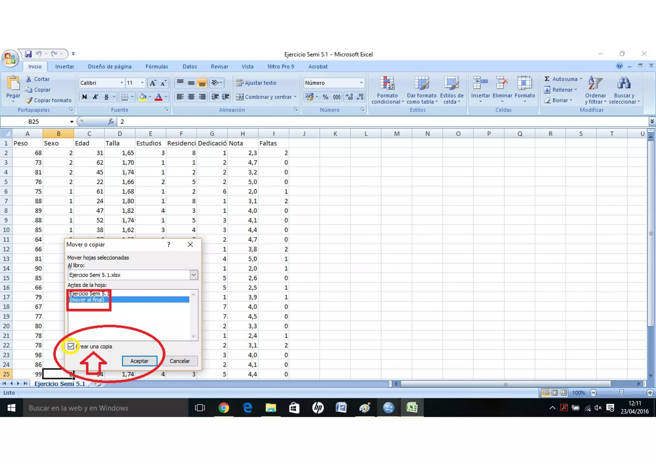
Task: Click the formula bar input field
Action: coord(383,122)
